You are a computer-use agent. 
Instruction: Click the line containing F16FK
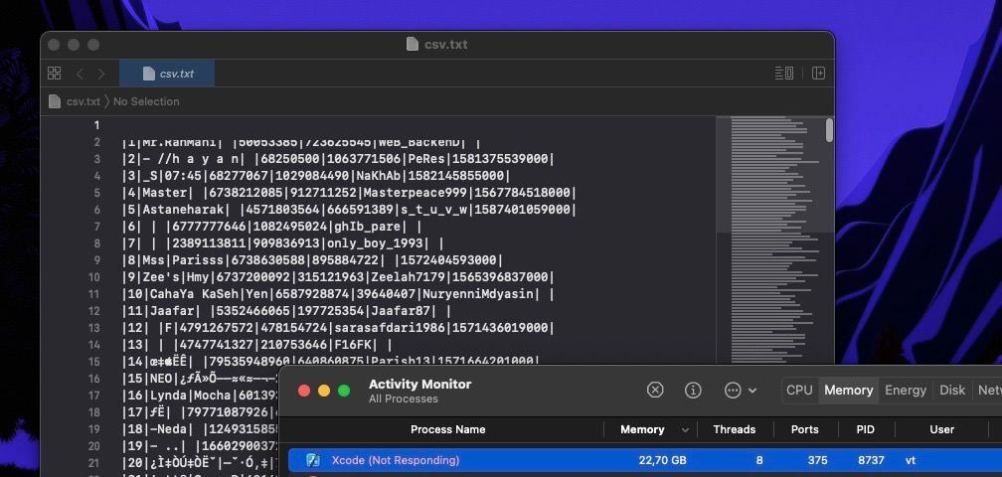click(256, 345)
